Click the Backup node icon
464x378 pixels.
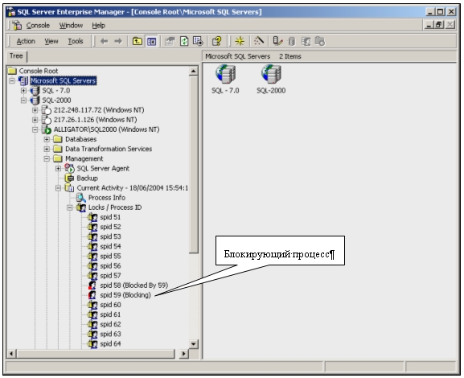[x=69, y=179]
